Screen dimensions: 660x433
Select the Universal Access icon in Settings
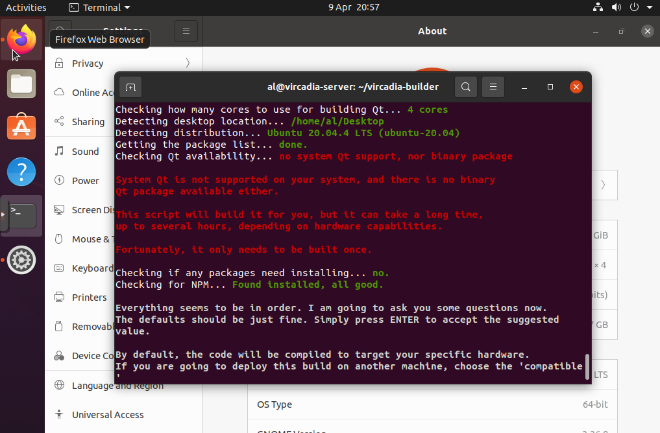click(59, 414)
